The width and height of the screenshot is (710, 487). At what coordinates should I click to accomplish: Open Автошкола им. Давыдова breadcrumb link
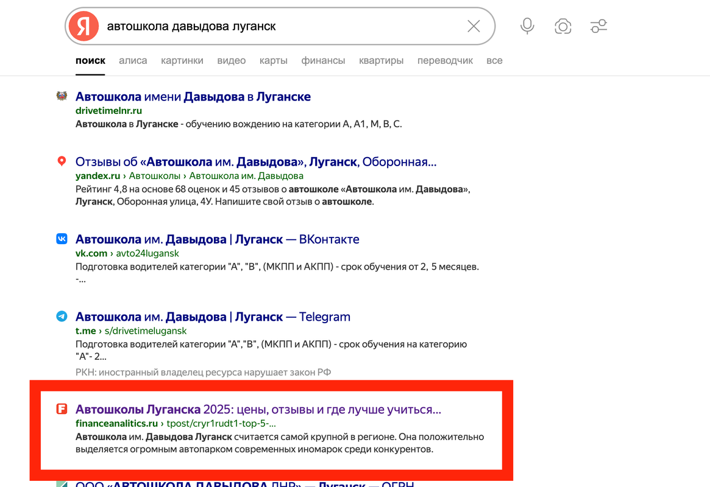(x=246, y=176)
